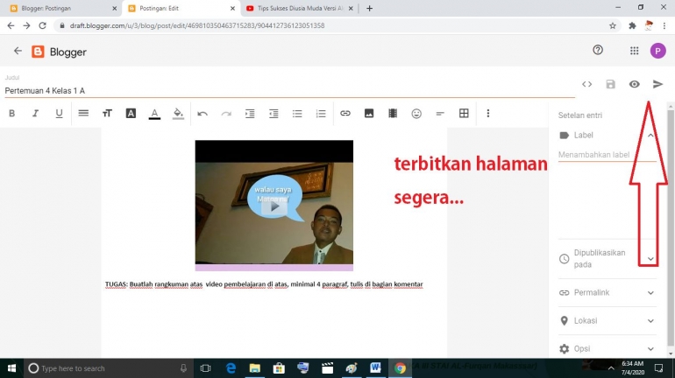675x378 pixels.
Task: Undo the last edit
Action: (x=202, y=114)
